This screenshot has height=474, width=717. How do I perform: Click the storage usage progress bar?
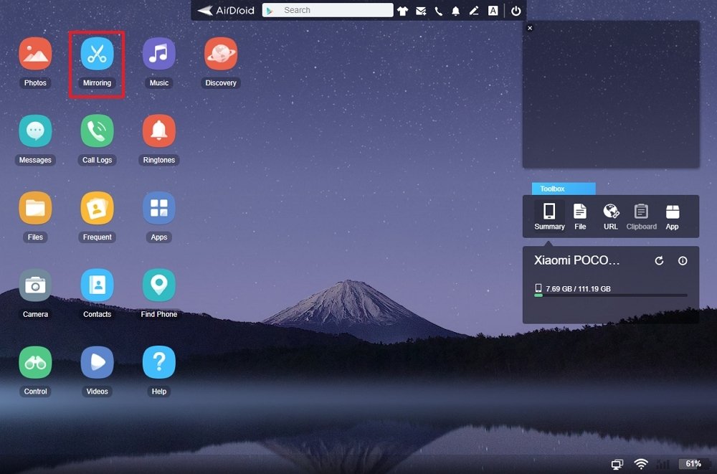tap(610, 295)
